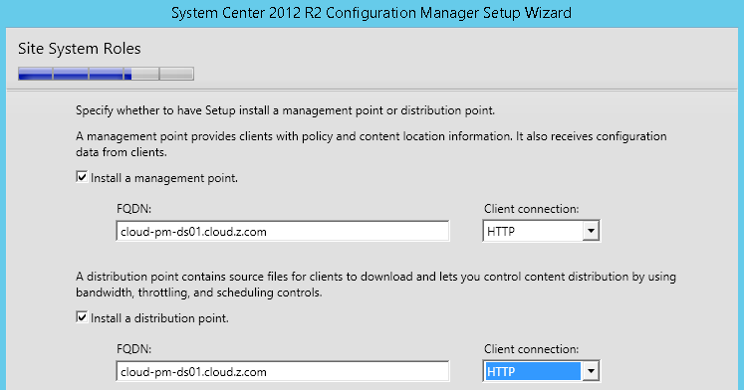Image resolution: width=744 pixels, height=390 pixels.
Task: Click the Site System Roles heading
Action: tap(80, 49)
